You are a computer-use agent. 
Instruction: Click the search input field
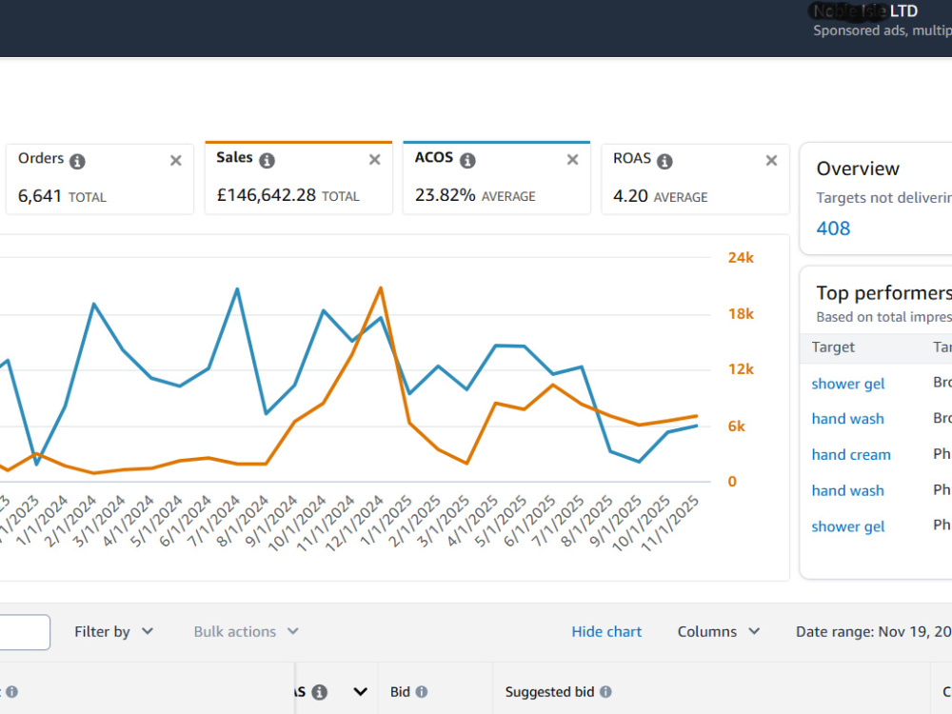25,632
